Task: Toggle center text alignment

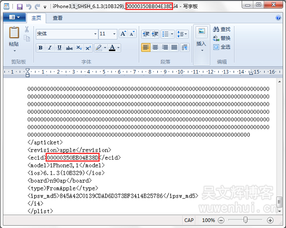Action: click(x=155, y=48)
